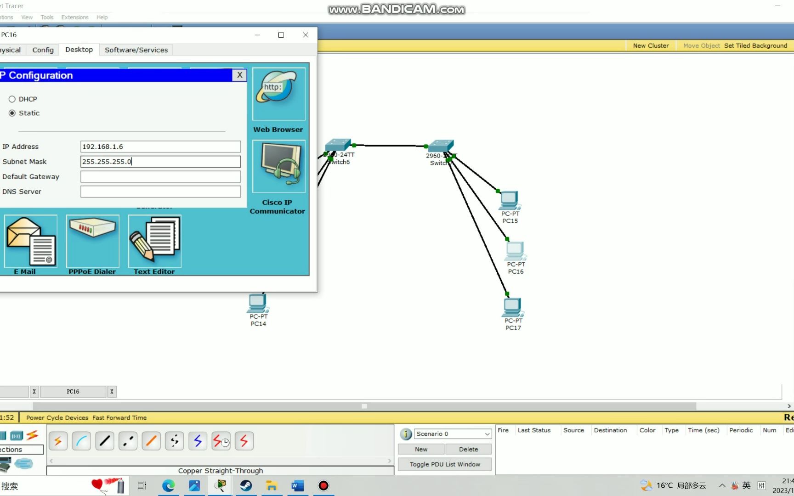Click the PC17 device on workspace
This screenshot has width=794, height=496.
513,307
